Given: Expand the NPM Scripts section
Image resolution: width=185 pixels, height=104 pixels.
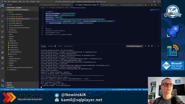Looking at the screenshot, I should (x=22, y=87).
